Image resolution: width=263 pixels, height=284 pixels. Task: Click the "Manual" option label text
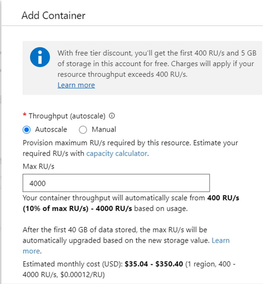104,129
